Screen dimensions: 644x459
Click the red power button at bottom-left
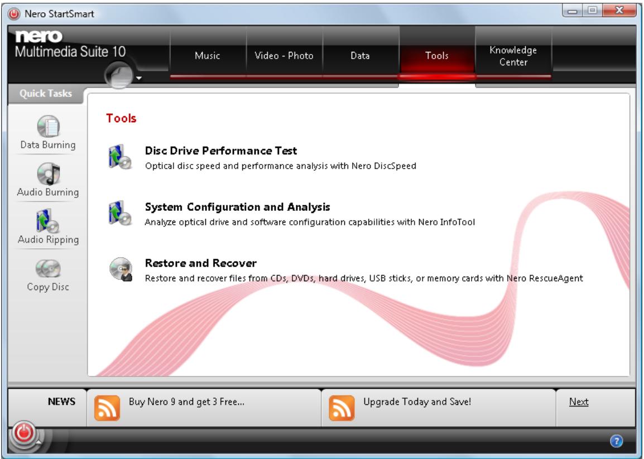(23, 433)
